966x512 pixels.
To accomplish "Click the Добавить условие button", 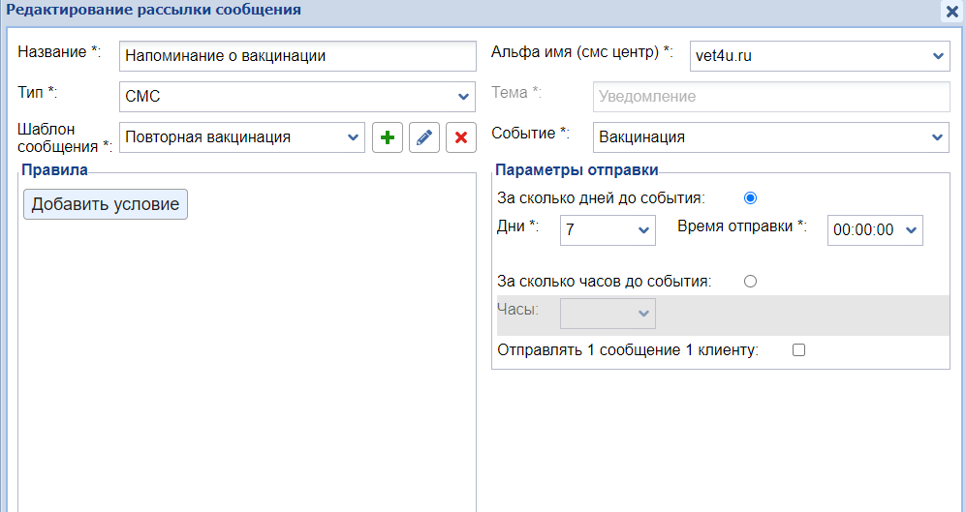I will [106, 204].
